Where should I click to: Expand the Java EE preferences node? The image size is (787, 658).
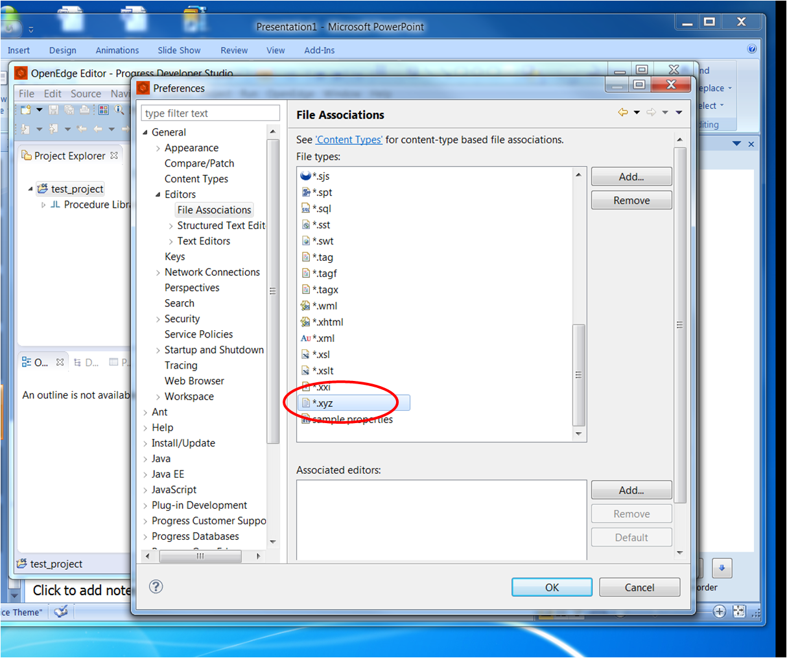click(x=145, y=474)
